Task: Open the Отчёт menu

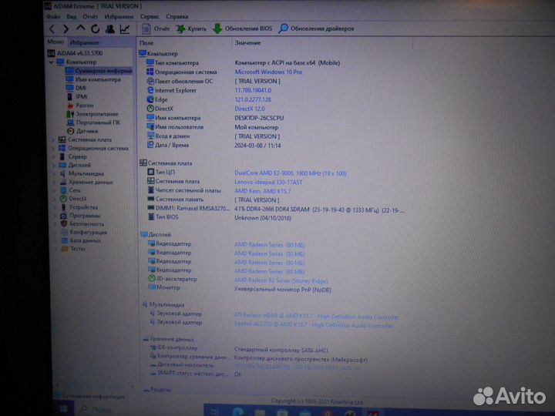Action: tap(90, 17)
